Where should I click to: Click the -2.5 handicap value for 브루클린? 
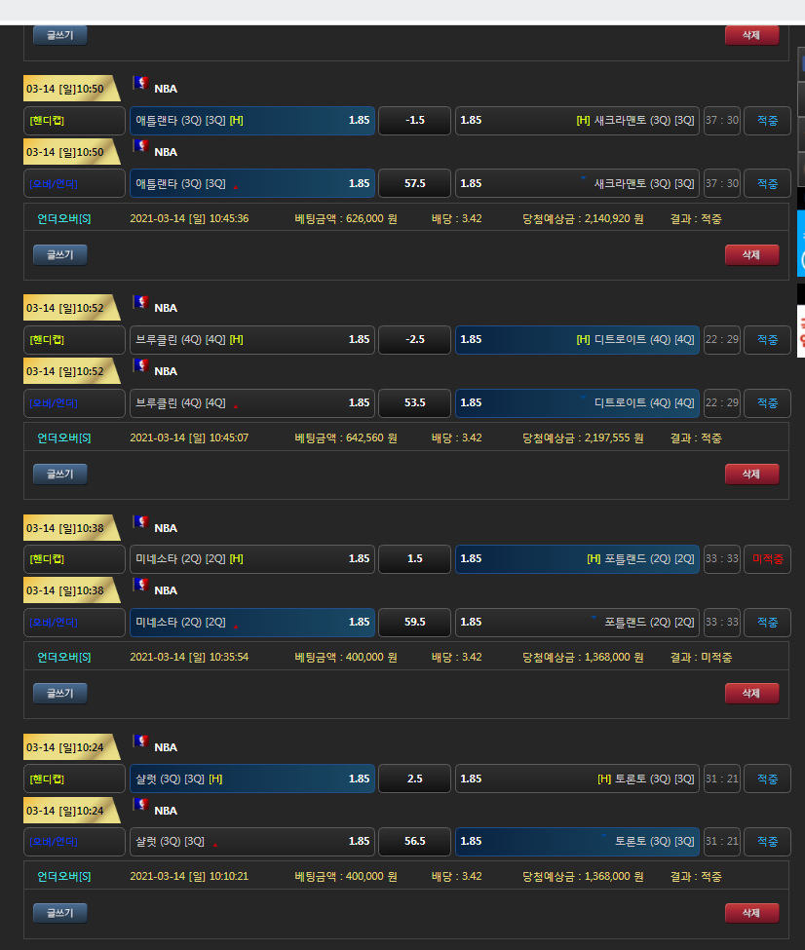(x=414, y=340)
